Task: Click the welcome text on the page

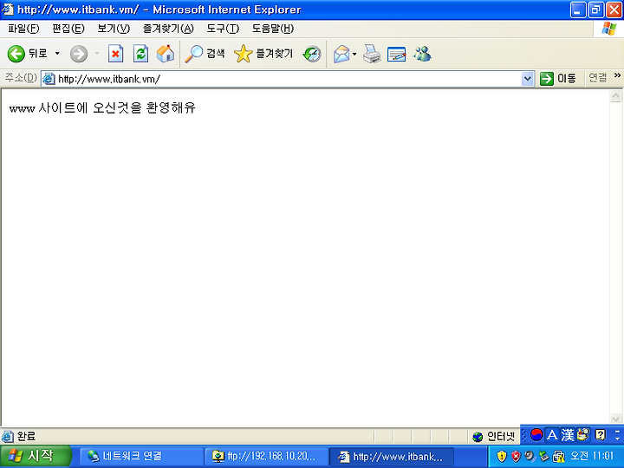Action: click(102, 107)
